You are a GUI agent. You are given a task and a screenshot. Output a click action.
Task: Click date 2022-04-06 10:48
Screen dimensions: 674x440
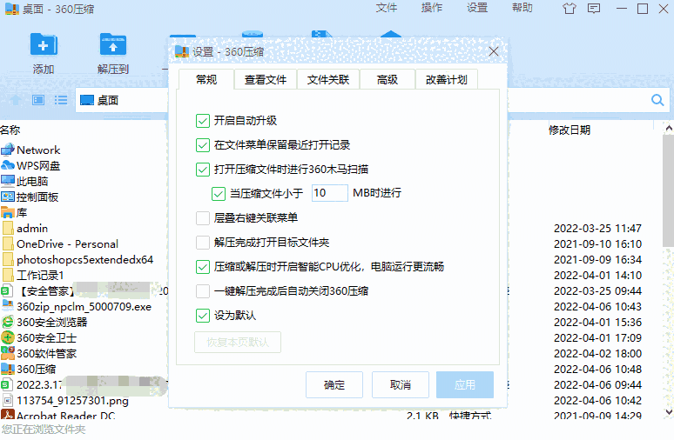coord(597,370)
